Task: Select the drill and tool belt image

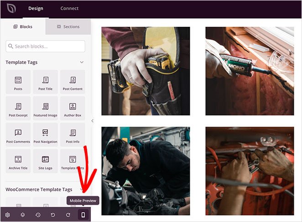Action: [146, 71]
